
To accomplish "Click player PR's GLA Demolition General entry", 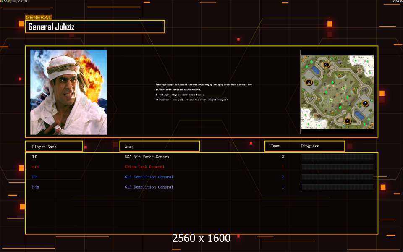I will click(x=149, y=177).
